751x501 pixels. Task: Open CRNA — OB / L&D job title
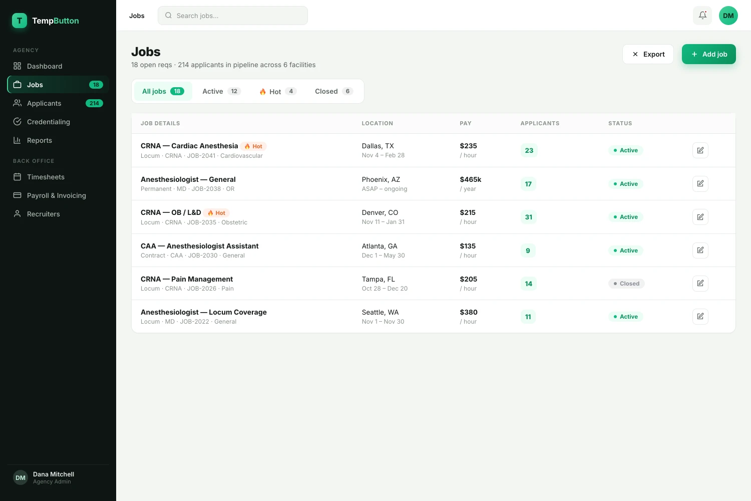coord(171,212)
